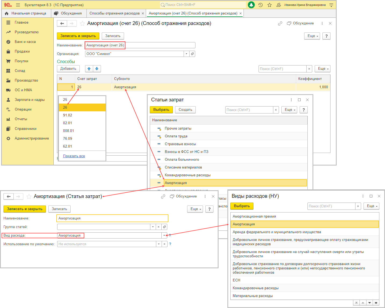
Task: Open the Справочники section in the sidebar
Action: [26, 129]
